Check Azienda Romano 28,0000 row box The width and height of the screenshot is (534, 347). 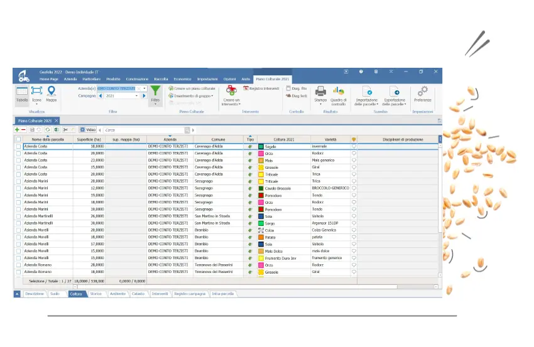click(18, 265)
